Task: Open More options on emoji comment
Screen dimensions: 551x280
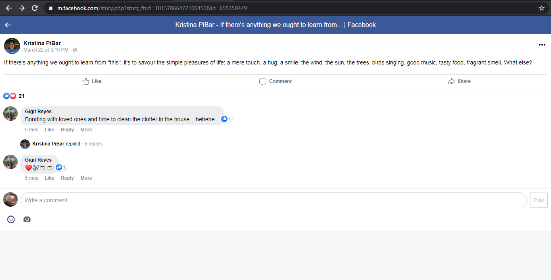Action: 86,178
